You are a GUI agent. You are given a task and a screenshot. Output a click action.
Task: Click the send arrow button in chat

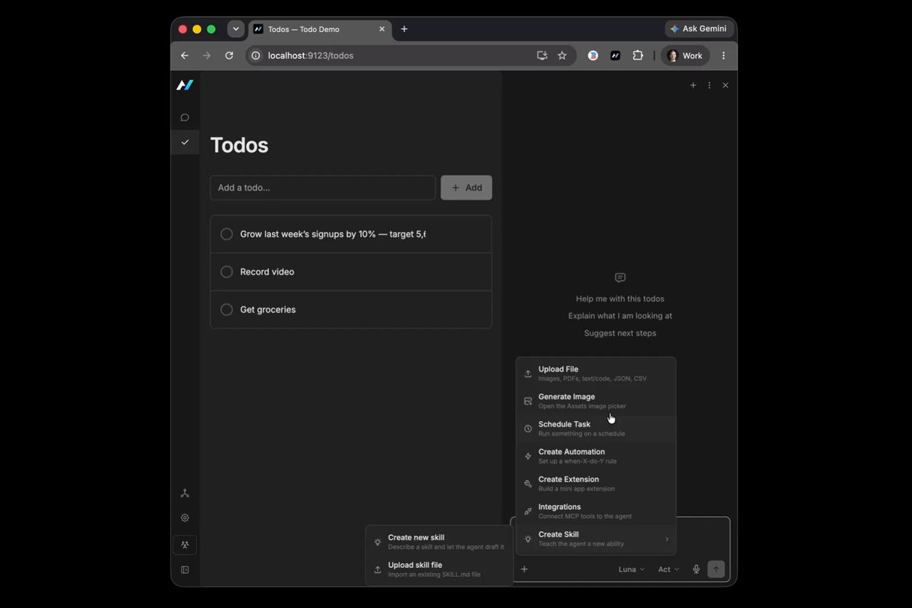716,569
